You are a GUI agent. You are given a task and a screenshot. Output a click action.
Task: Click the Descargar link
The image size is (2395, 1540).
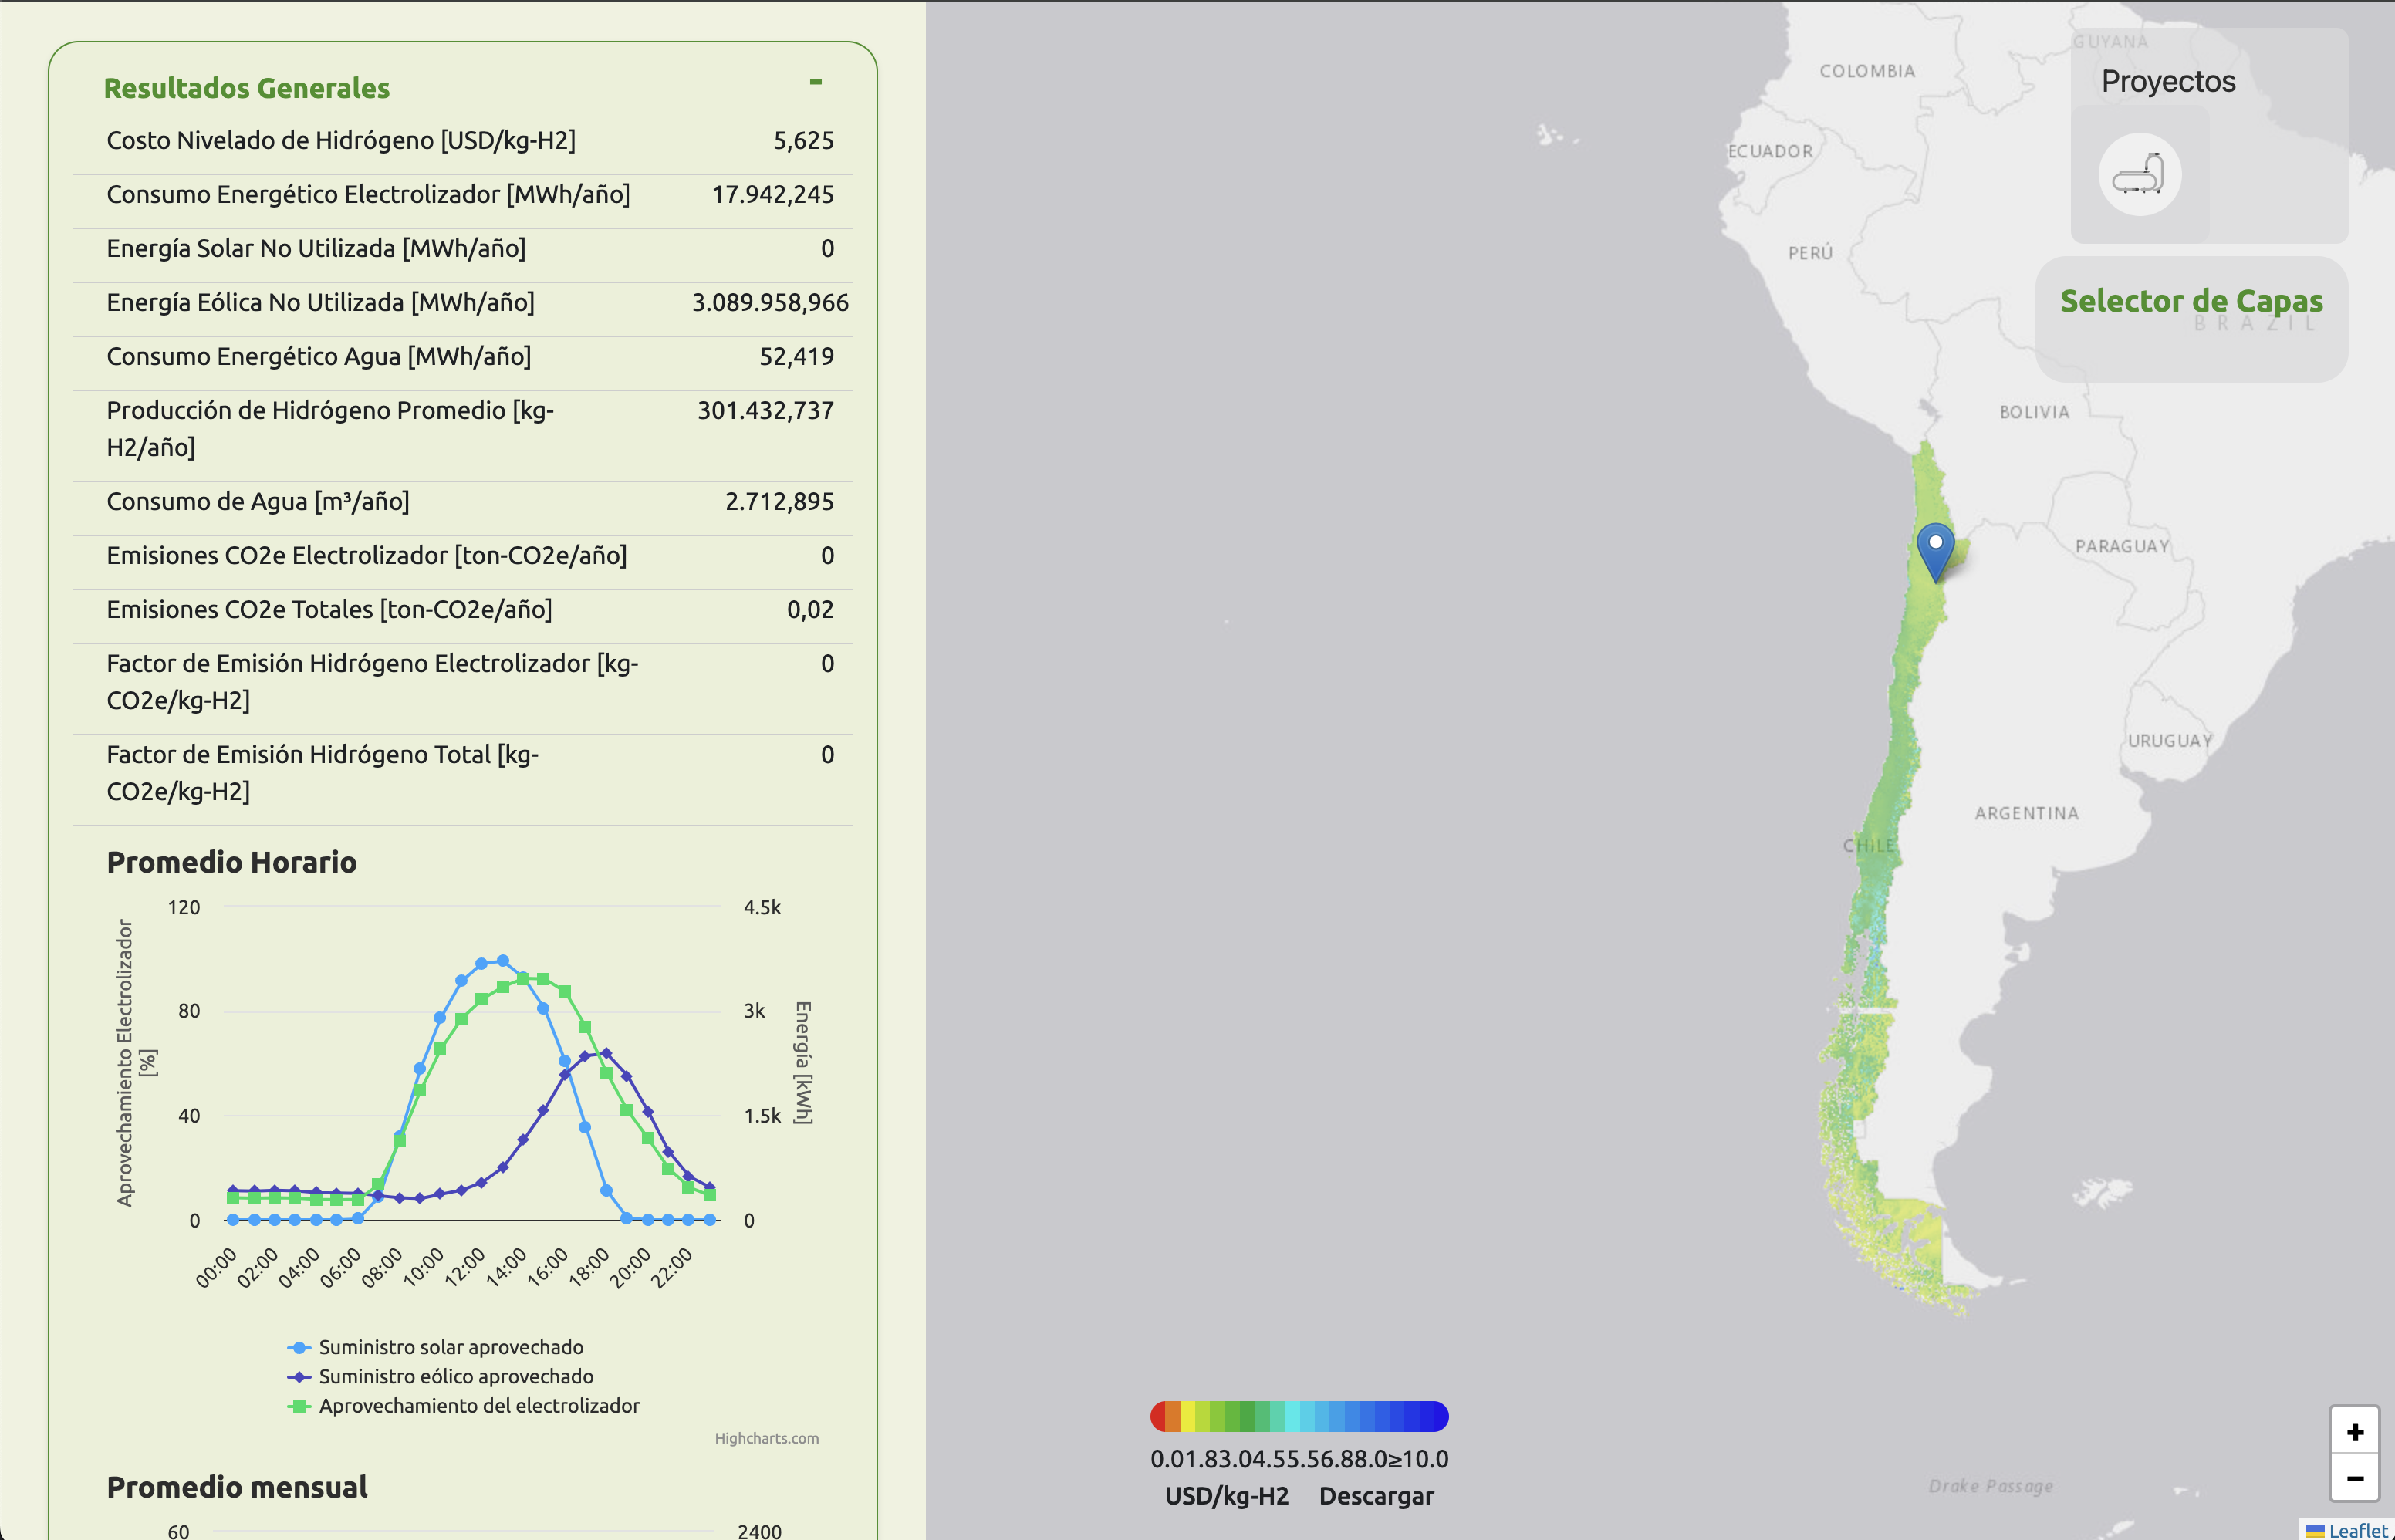tap(1376, 1496)
